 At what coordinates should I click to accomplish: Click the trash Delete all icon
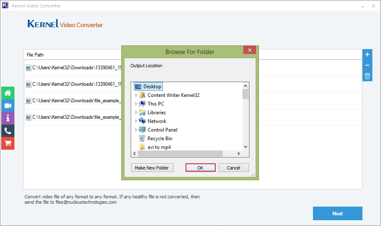[x=367, y=76]
